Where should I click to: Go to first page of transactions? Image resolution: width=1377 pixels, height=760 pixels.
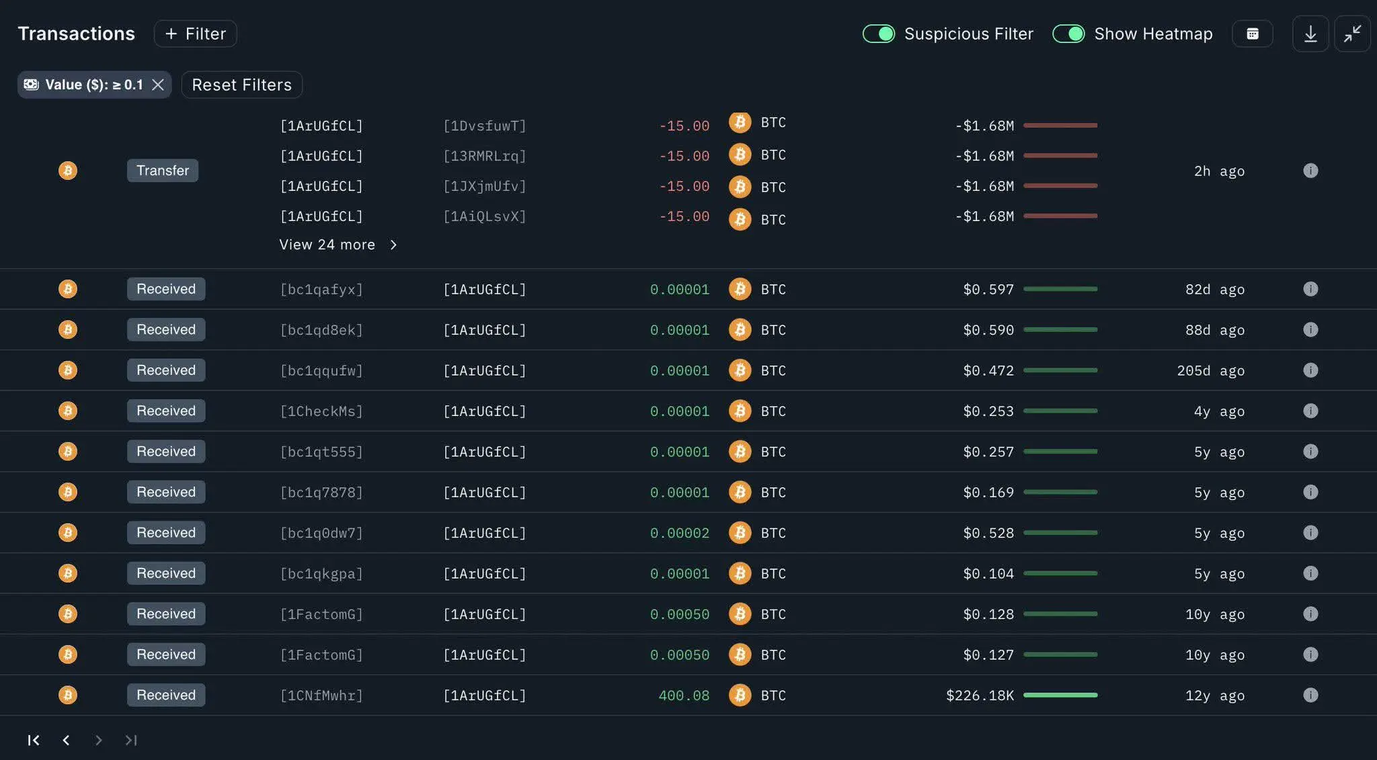click(34, 740)
